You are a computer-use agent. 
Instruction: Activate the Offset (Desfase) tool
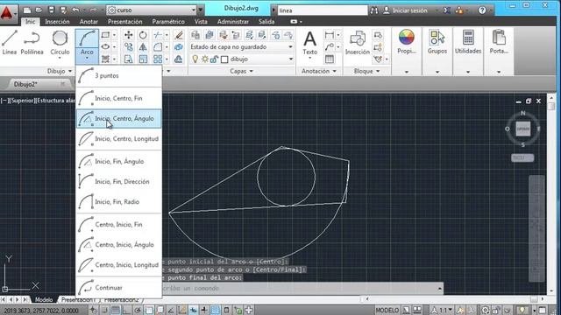pos(179,59)
